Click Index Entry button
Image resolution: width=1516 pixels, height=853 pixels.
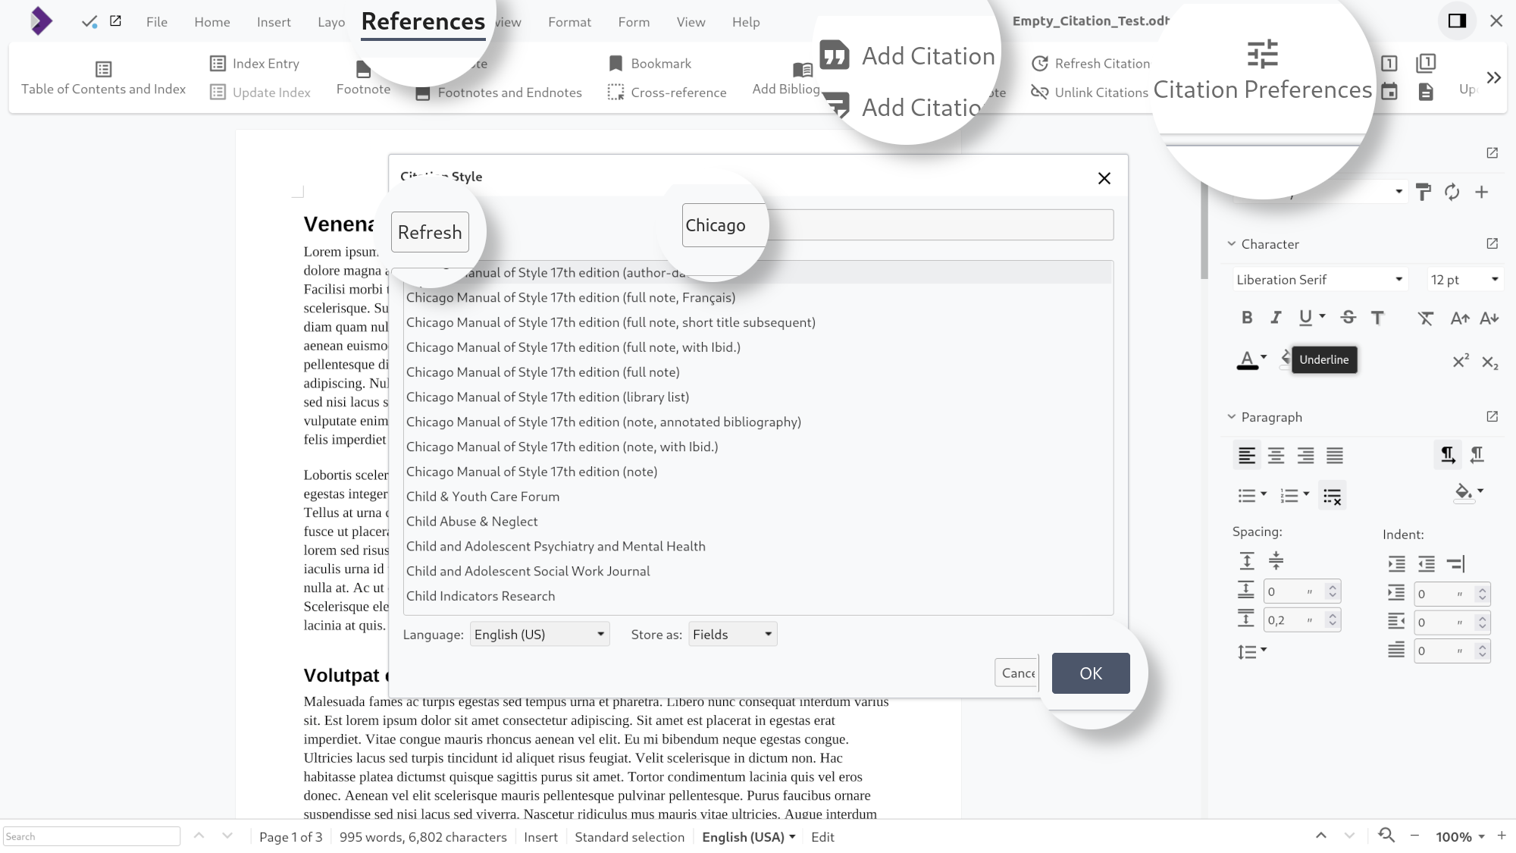255,64
